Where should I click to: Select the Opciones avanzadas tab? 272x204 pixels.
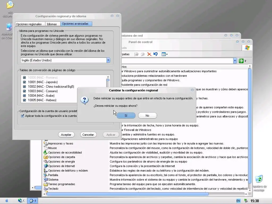click(76, 24)
